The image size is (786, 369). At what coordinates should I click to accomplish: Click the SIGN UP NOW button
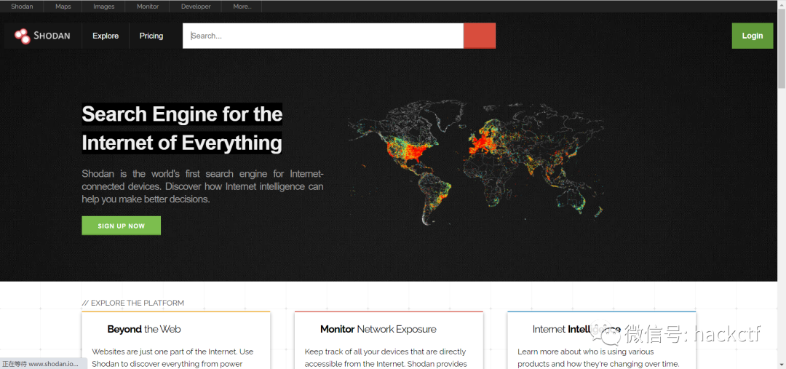[x=122, y=226]
